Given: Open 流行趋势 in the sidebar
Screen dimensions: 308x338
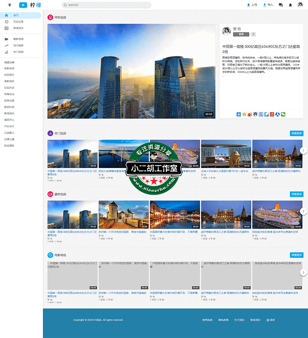Looking at the screenshot, I should tap(18, 45).
